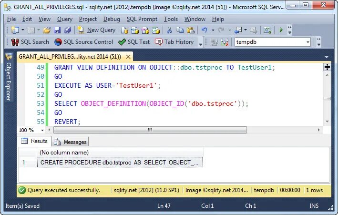Image resolution: width=338 pixels, height=215 pixels.
Task: Click the Analysis Services XMLA Query icon
Action: pos(156,30)
